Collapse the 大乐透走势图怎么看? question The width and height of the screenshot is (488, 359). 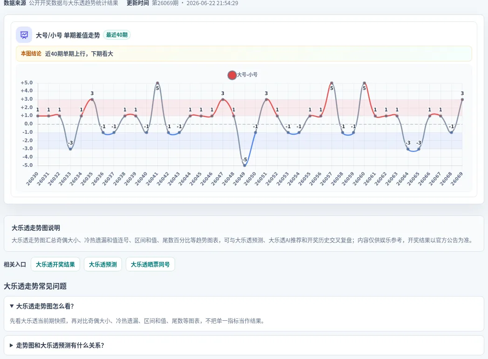pyautogui.click(x=244, y=306)
